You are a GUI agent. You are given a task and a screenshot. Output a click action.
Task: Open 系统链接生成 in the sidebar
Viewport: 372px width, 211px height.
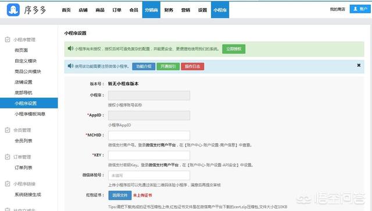pyautogui.click(x=28, y=195)
